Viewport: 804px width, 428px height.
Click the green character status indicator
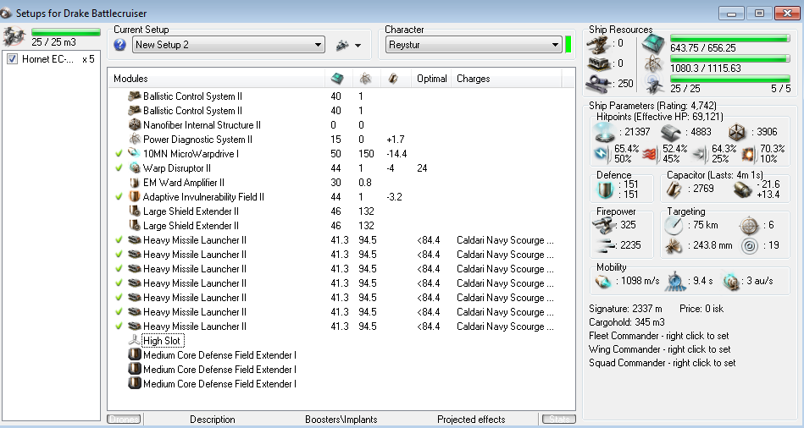(x=568, y=45)
